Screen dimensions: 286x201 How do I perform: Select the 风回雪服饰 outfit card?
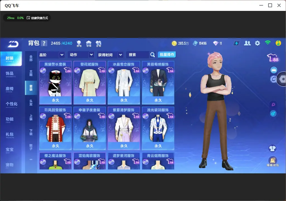55,128
